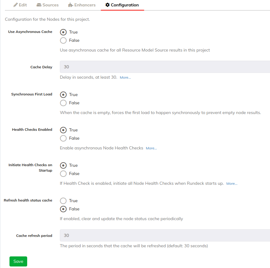Click the 'Refresh health status cache' label
Viewport: 270px width, 268px height.
(x=28, y=200)
